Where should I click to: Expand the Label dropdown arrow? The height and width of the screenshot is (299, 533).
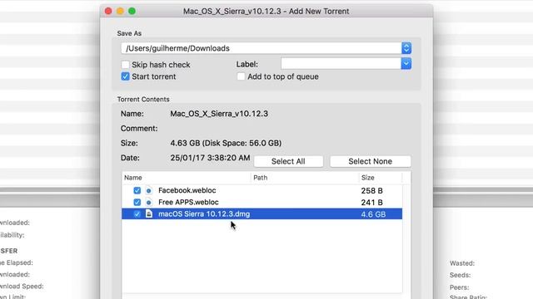406,63
